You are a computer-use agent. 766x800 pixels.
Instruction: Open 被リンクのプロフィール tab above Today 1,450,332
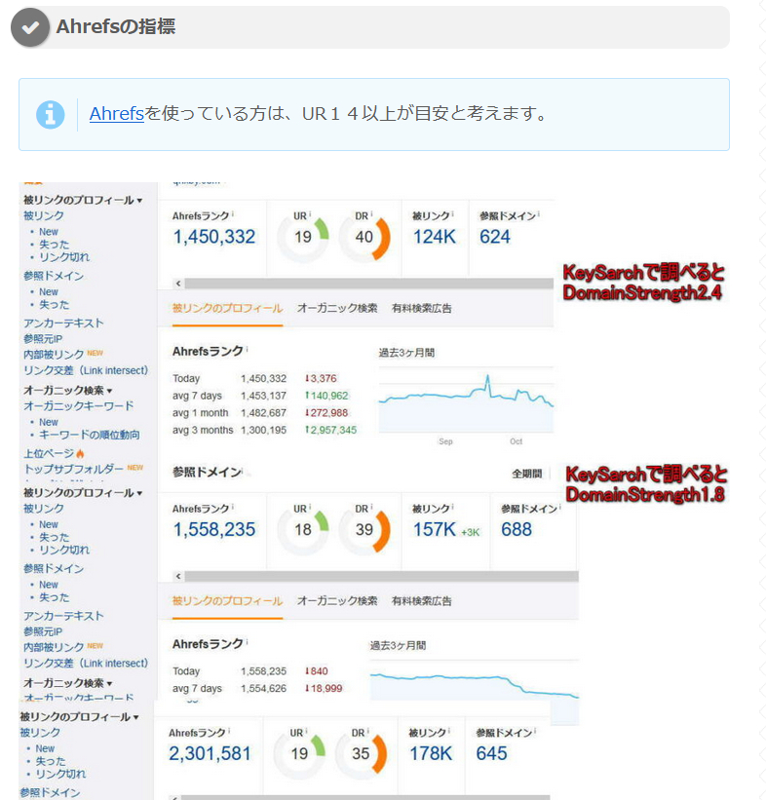[x=227, y=308]
